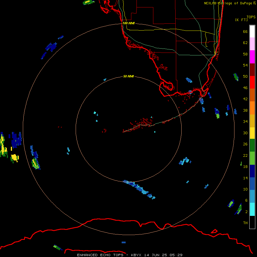This screenshot has width=257, height=257.
Task: Pick the cyan legend color band
Action: pos(252,209)
